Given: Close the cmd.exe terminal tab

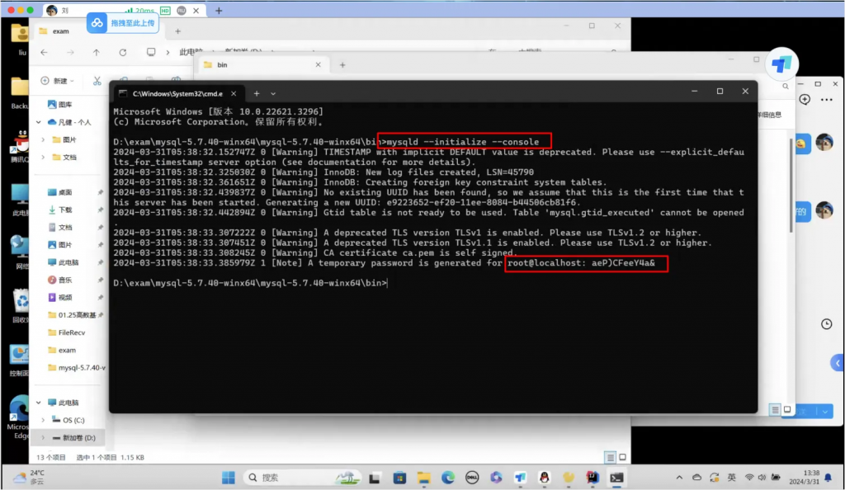Looking at the screenshot, I should 236,93.
